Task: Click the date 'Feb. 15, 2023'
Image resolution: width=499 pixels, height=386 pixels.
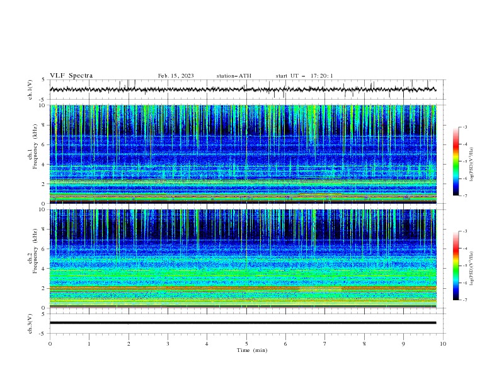Action: click(176, 76)
